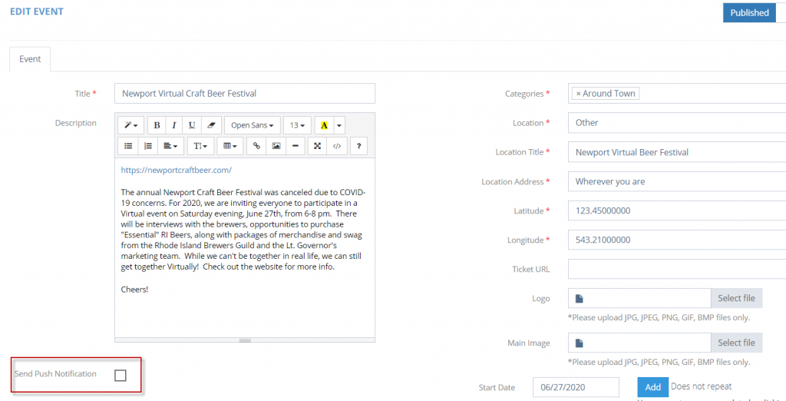
Task: Click the Location Address field
Action: [677, 181]
